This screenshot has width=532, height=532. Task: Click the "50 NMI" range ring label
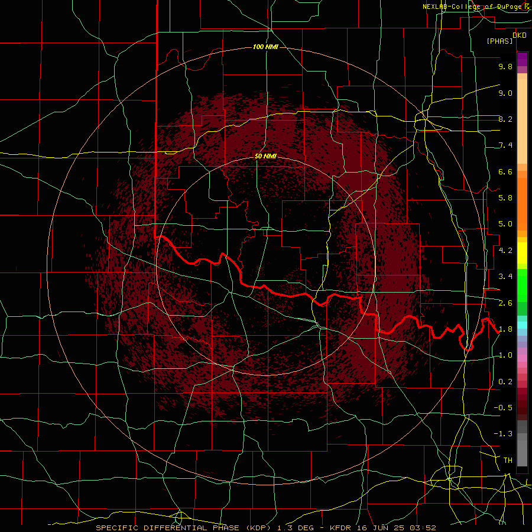(265, 156)
